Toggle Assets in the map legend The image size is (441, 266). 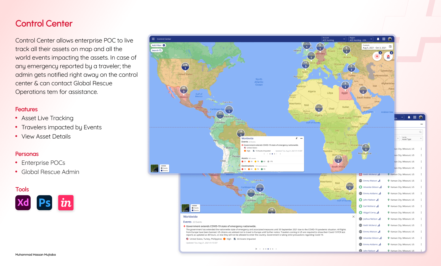coord(164,168)
